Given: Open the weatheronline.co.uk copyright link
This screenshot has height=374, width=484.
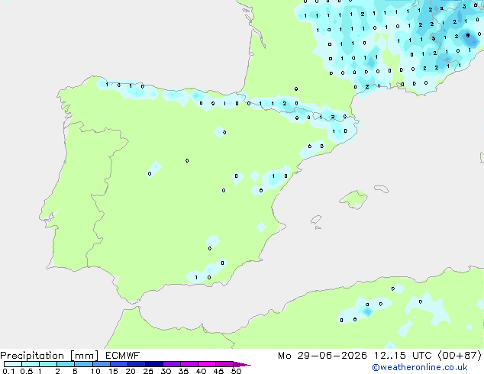Looking at the screenshot, I should pyautogui.click(x=420, y=367).
